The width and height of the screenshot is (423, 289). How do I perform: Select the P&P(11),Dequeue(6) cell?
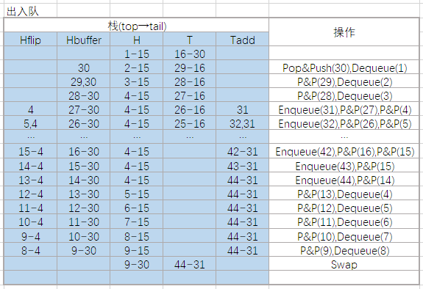coord(344,222)
